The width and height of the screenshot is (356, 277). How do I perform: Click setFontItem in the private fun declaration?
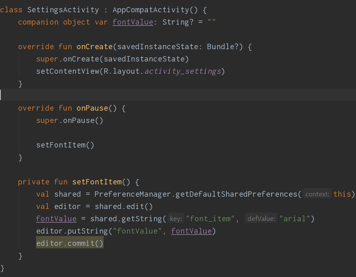[x=97, y=182]
